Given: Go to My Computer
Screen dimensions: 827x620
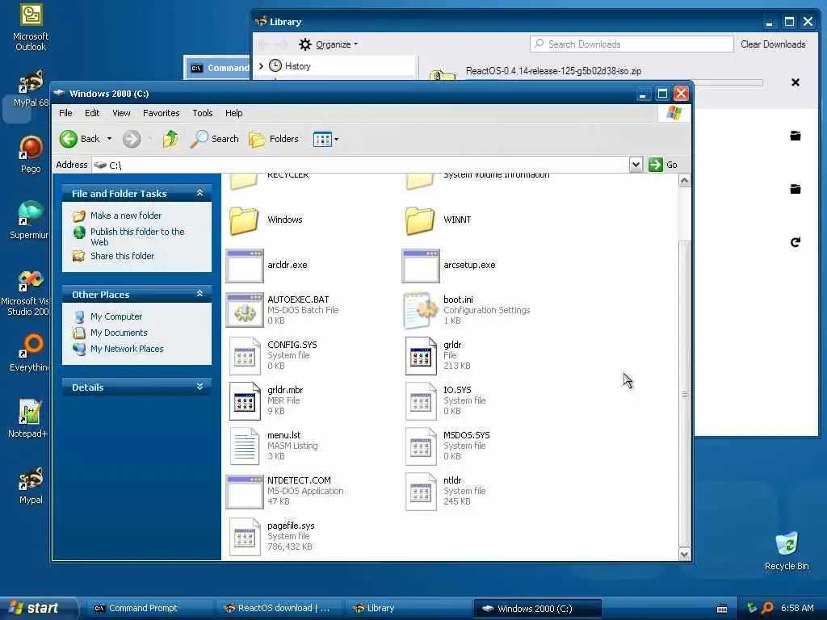Looking at the screenshot, I should coord(116,316).
